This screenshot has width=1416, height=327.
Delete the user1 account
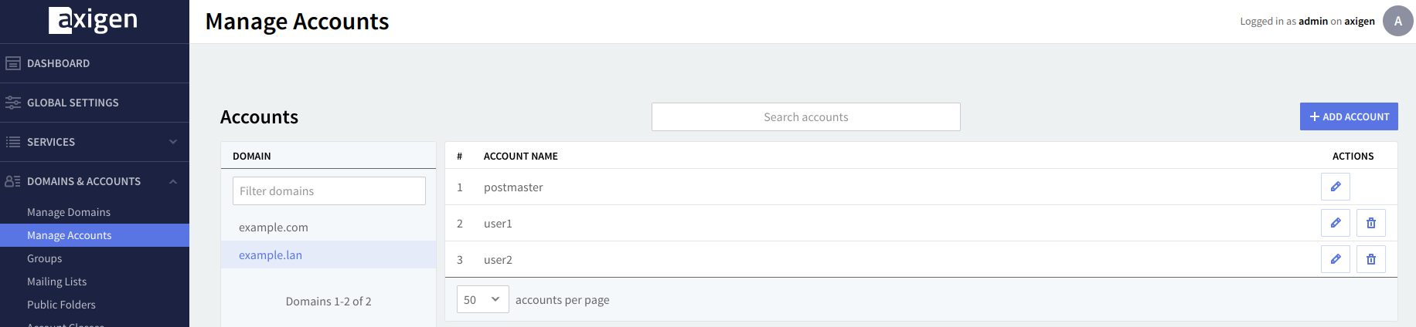coord(1370,223)
